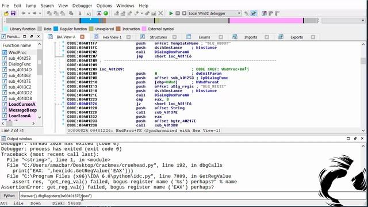
Task: Select sub_40134D function
Action: [20, 70]
